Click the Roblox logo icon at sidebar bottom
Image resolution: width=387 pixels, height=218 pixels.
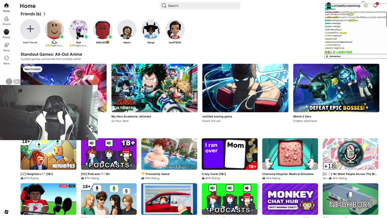[6, 212]
